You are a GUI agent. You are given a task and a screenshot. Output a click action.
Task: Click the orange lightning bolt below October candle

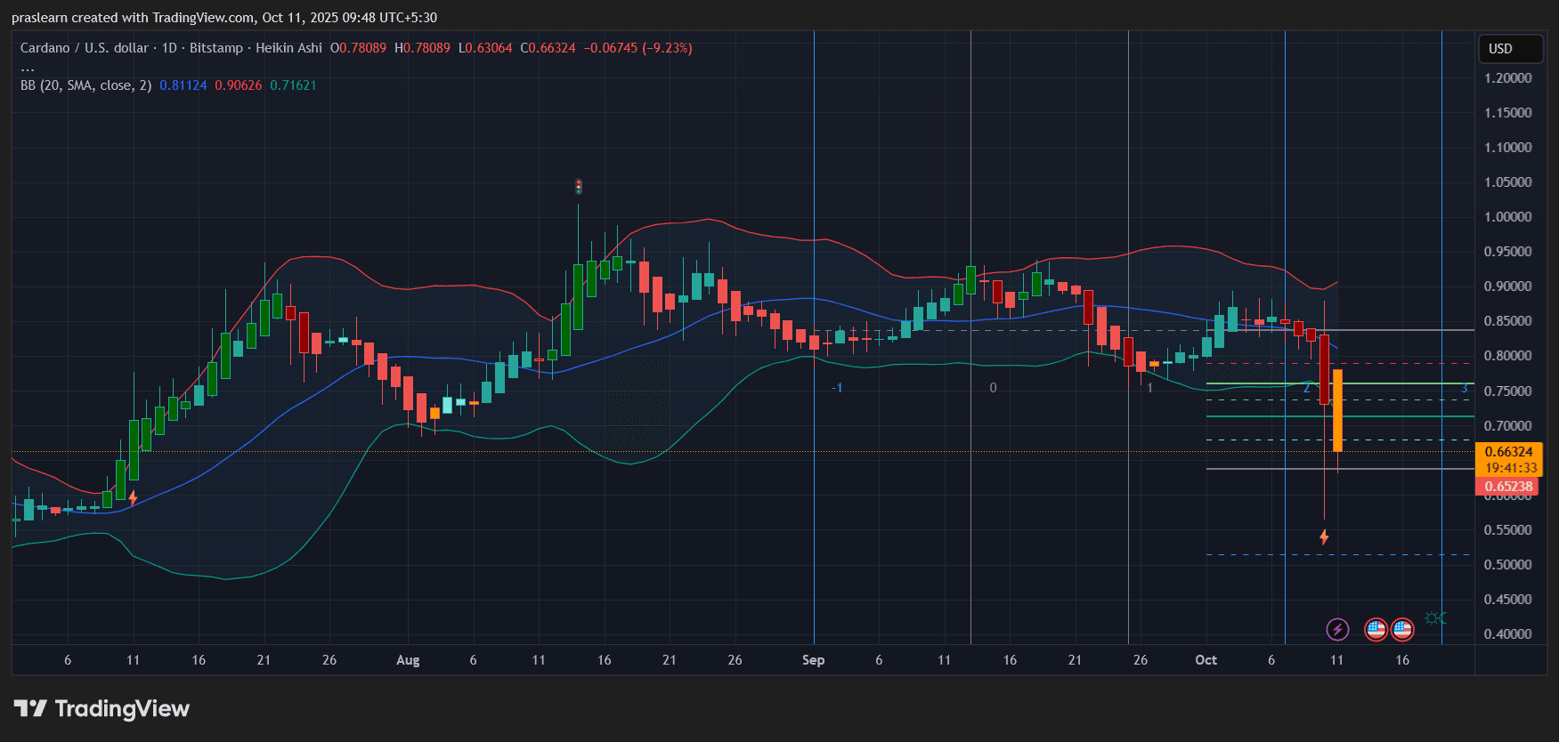(1324, 537)
